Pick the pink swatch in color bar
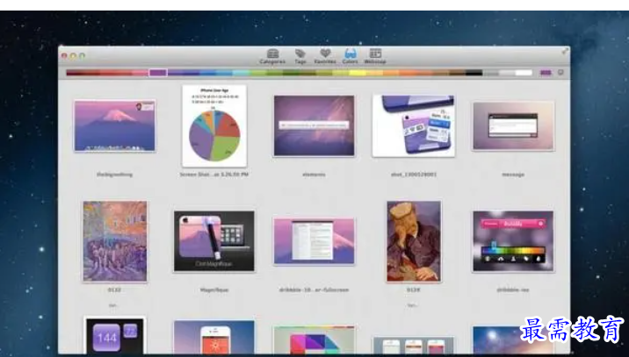629x357 pixels. tap(141, 73)
